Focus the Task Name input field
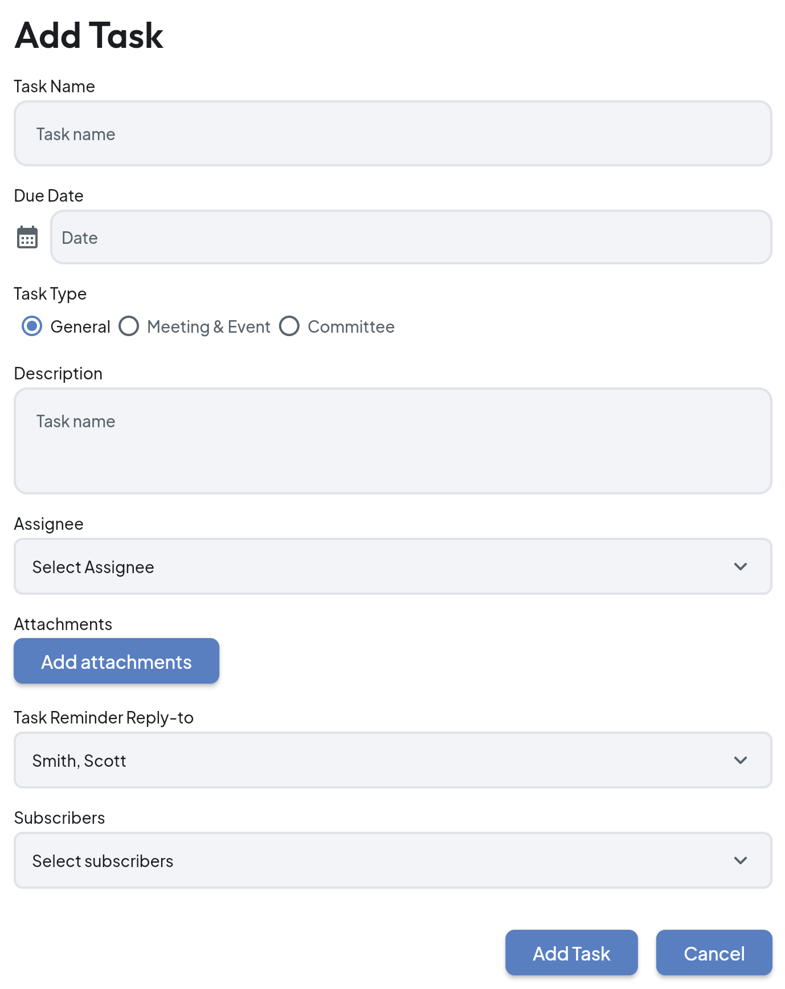 (x=392, y=134)
